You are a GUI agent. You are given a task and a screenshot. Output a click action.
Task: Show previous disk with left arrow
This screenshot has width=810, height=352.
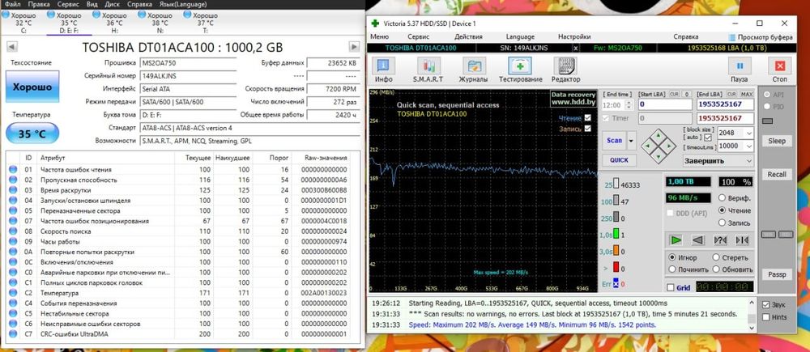tap(11, 48)
